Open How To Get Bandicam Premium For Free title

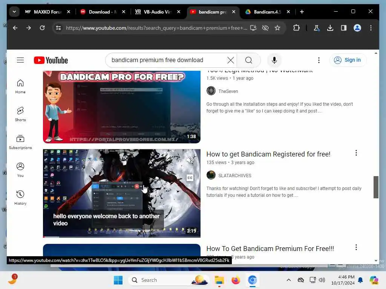270,249
